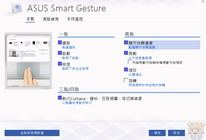This screenshot has width=206, height=140.
Task: Uncheck the one-finger 選取 checkbox
Action: (60, 43)
